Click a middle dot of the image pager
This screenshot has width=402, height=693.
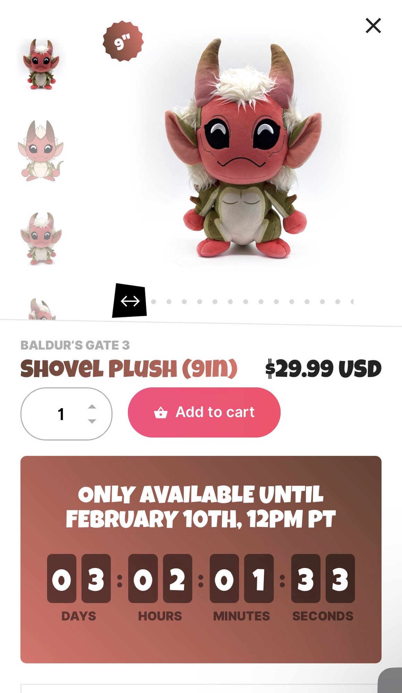click(246, 301)
